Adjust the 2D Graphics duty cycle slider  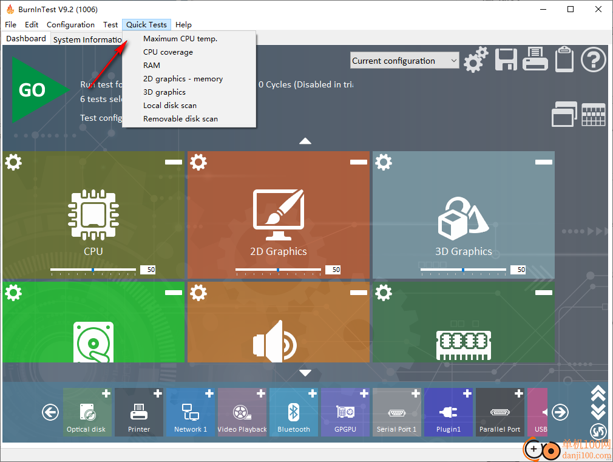tap(278, 270)
